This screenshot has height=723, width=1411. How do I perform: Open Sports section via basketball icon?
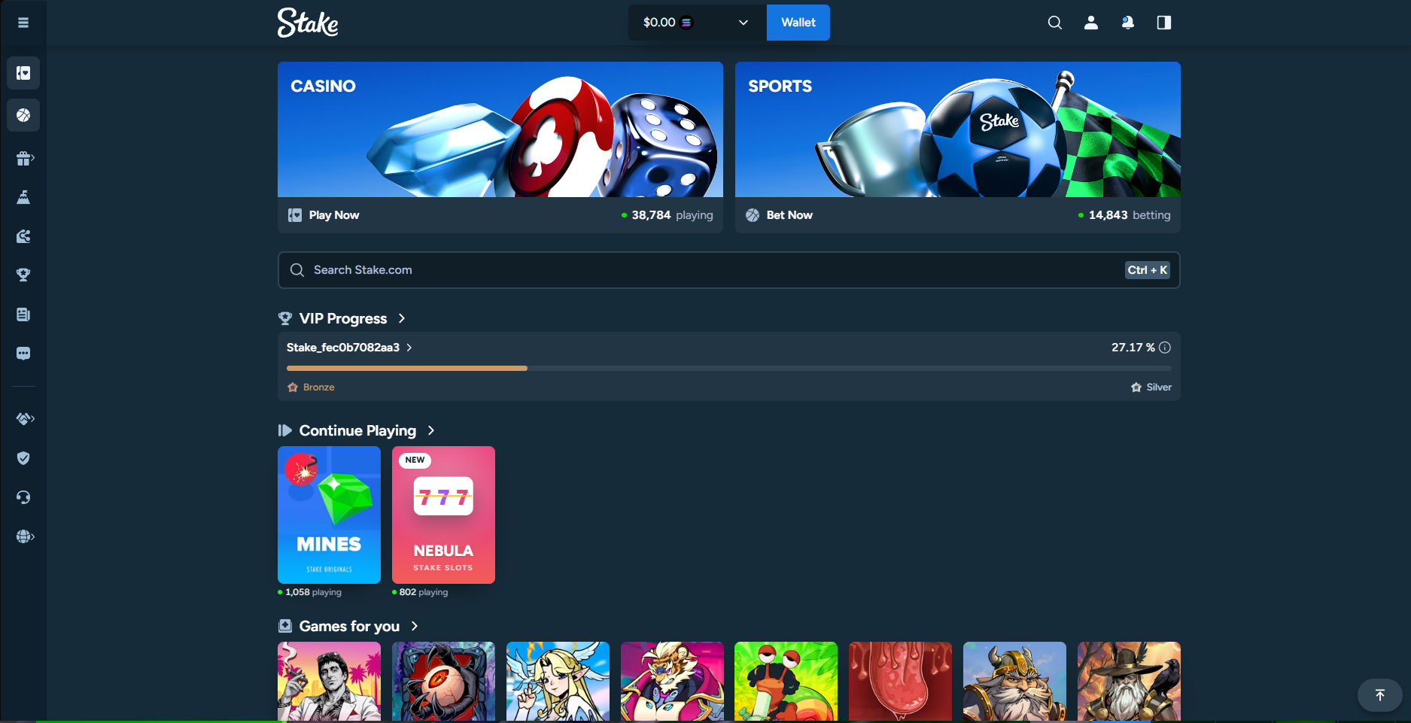23,115
